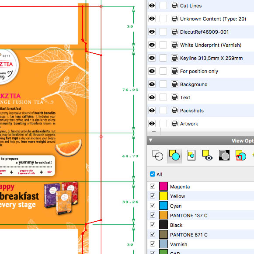
Task: Click the Cyan color swatch
Action: [x=164, y=205]
